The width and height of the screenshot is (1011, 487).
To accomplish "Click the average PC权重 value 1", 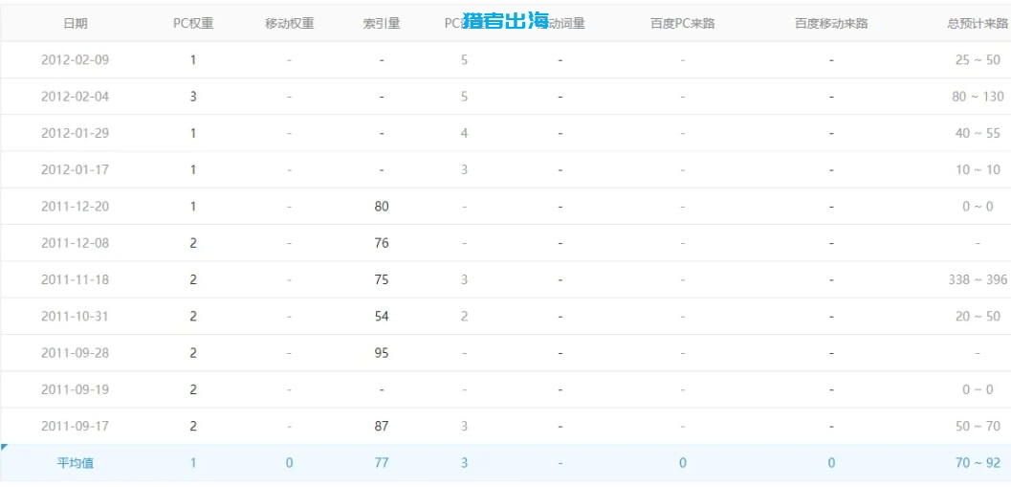I will [x=193, y=462].
